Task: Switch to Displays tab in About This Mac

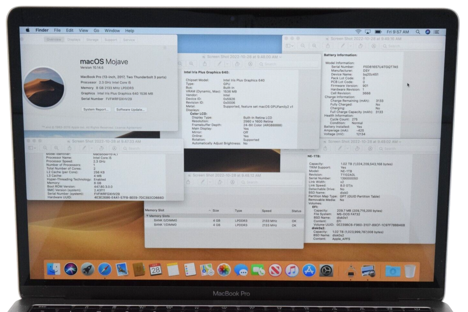Action: pyautogui.click(x=74, y=40)
